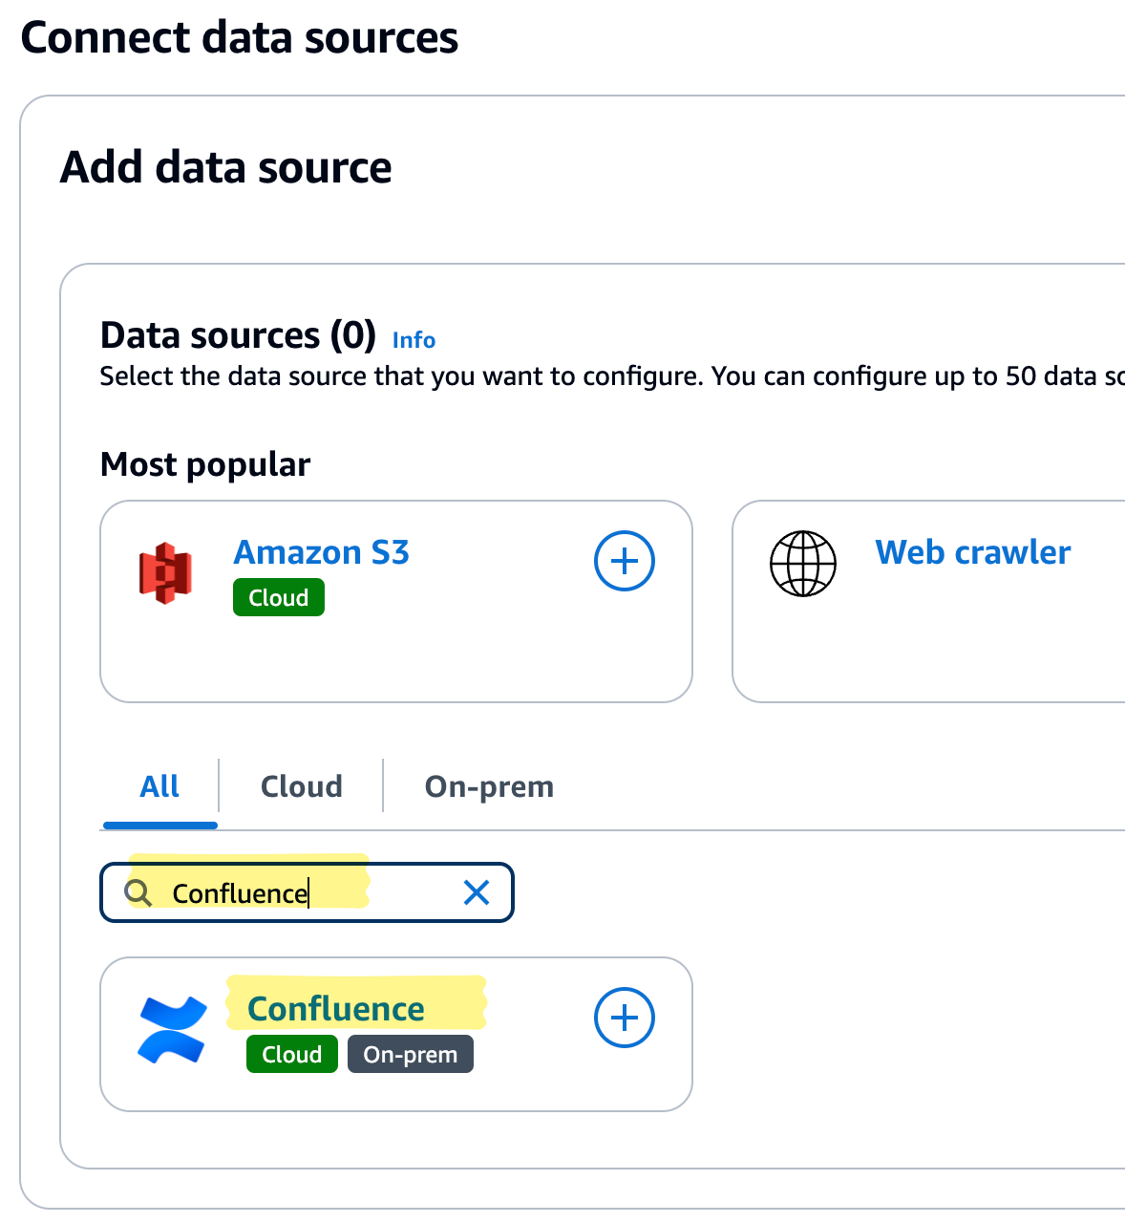Select the Cloud badge under Amazon S3

pos(278,597)
